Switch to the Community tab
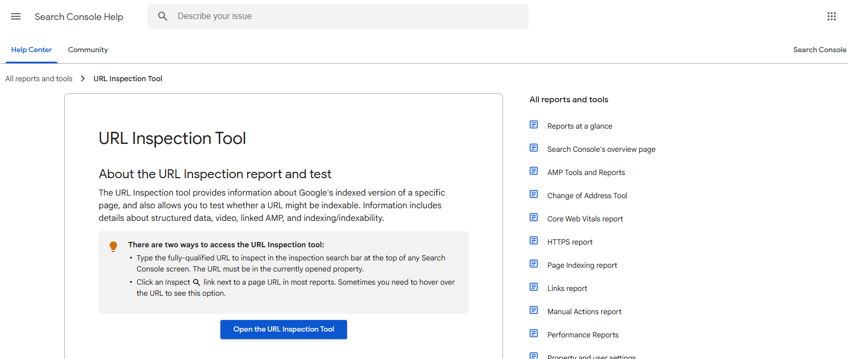Image resolution: width=848 pixels, height=359 pixels. click(88, 50)
